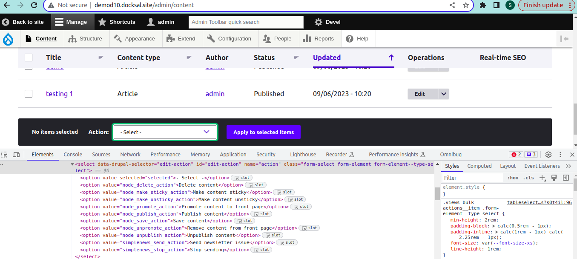Expand more Styles pane tabs chevron

(x=568, y=166)
